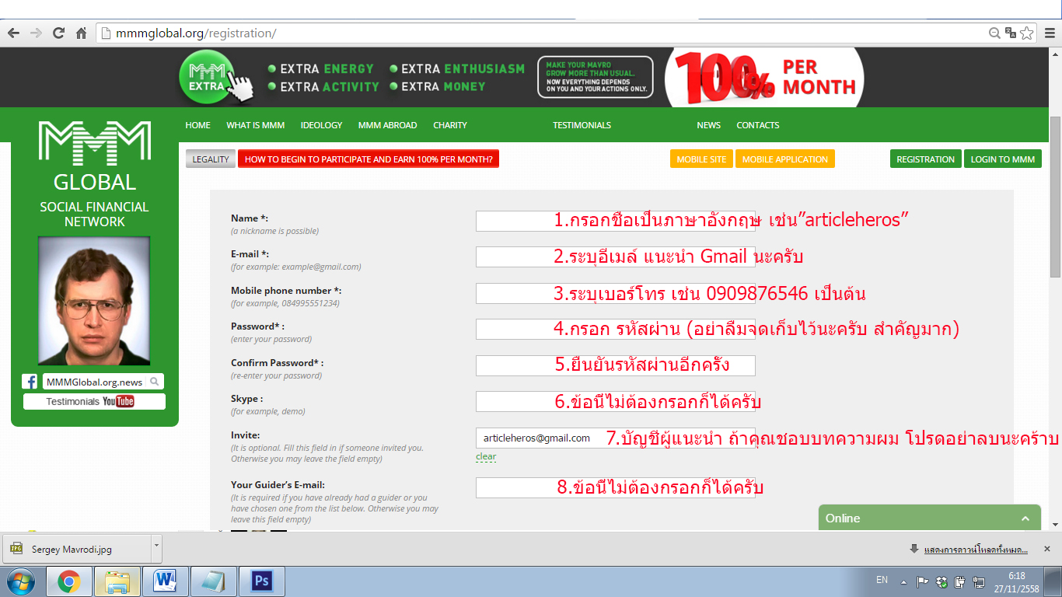
Task: Click the Password input field
Action: pos(615,329)
